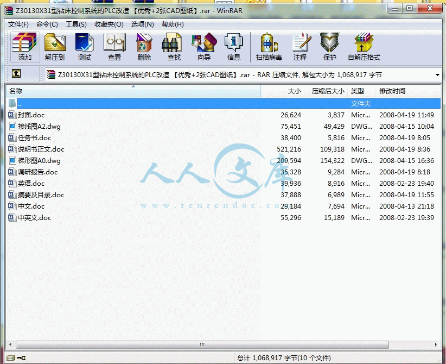Click the parent folder icon in list
This screenshot has height=364, width=446.
(x=12, y=103)
